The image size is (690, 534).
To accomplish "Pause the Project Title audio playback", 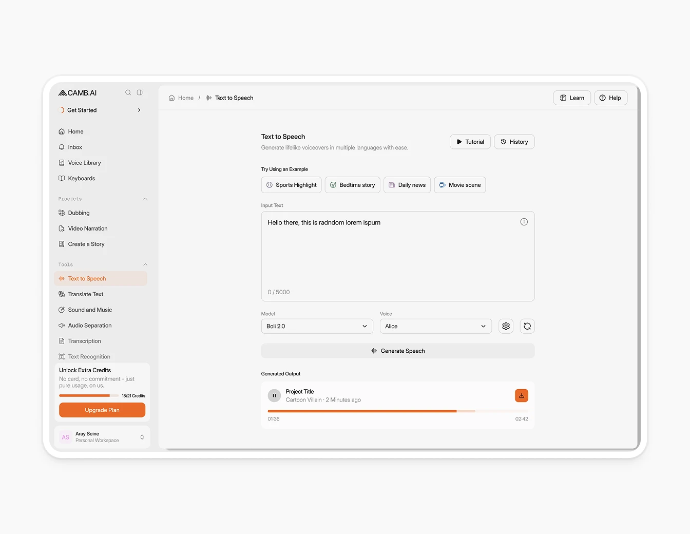I will [274, 395].
